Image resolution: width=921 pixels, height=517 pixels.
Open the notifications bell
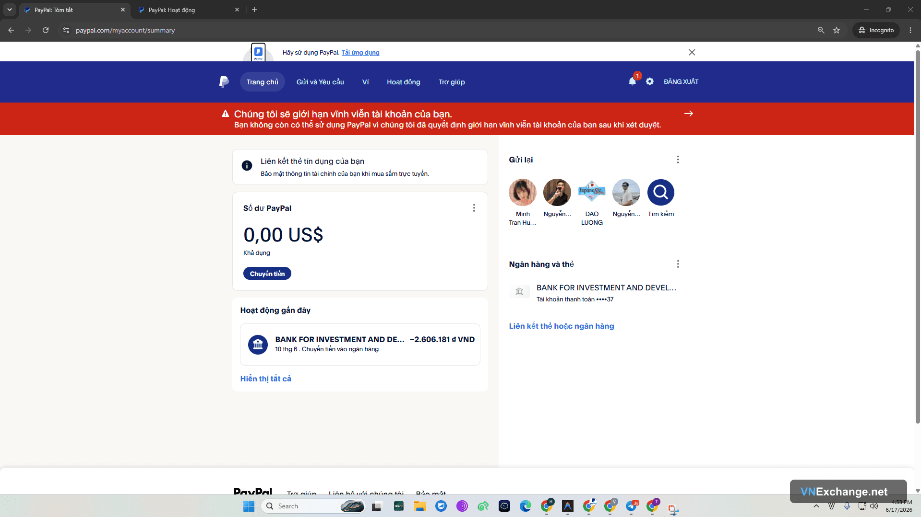633,81
